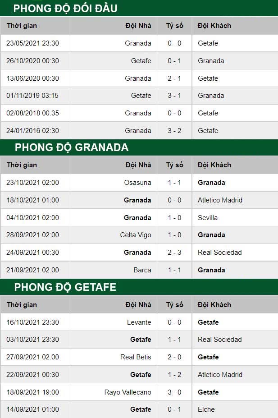Select the Thời gian header in head-to-head table

[x=22, y=26]
